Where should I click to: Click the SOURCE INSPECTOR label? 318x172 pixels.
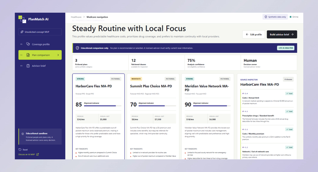coord(249,80)
